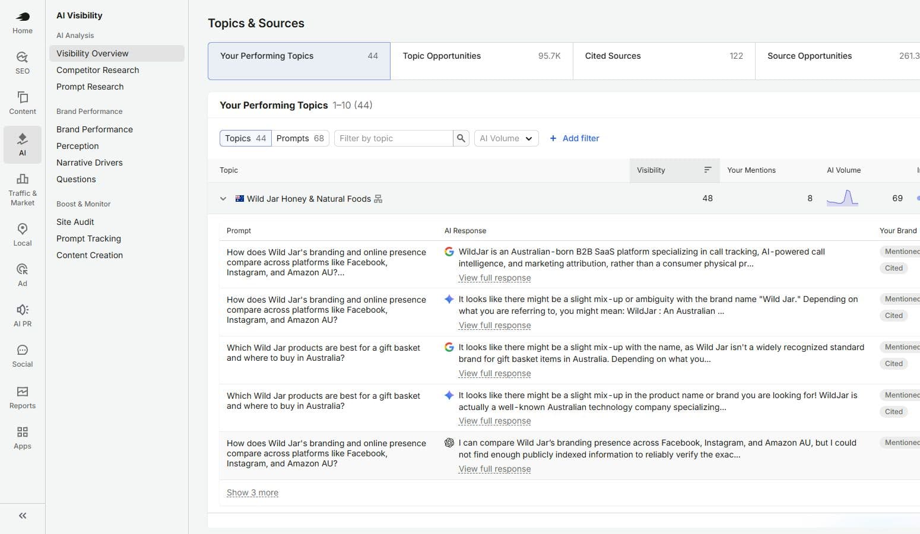The height and width of the screenshot is (534, 920).
Task: Click Gemini star icon on fourth response
Action: [x=449, y=395]
